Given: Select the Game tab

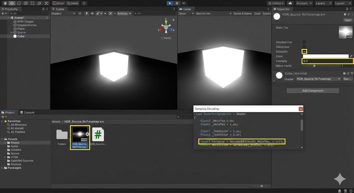Looking at the screenshot, I should tap(185, 9).
